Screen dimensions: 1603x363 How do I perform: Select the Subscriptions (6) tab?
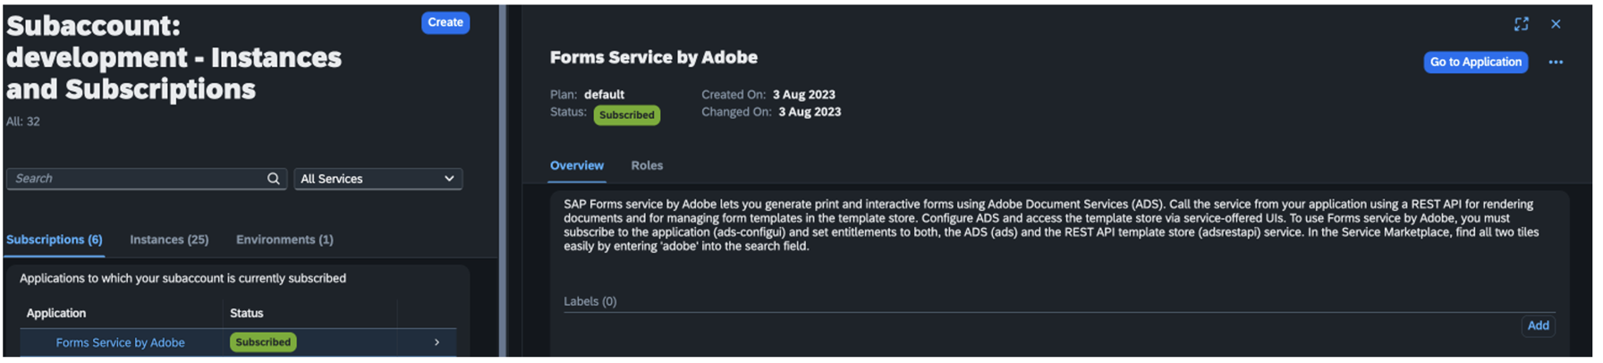tap(55, 240)
